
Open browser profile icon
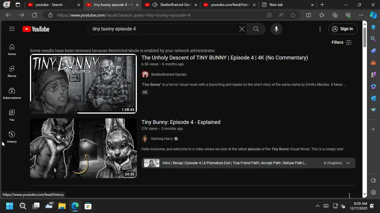click(7, 5)
